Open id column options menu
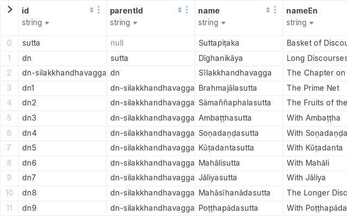Image resolution: width=347 pixels, height=216 pixels. pos(99,10)
